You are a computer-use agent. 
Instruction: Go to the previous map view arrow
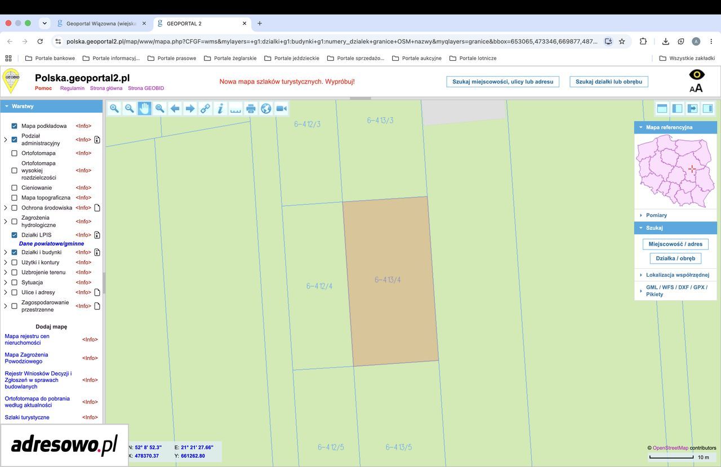click(x=175, y=109)
